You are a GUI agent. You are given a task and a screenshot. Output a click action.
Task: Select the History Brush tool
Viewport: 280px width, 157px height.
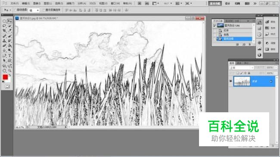point(9,41)
